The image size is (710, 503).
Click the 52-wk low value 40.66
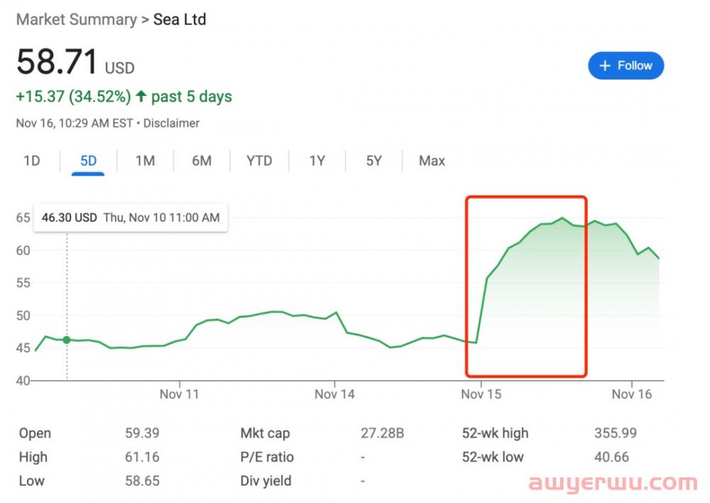tap(611, 458)
